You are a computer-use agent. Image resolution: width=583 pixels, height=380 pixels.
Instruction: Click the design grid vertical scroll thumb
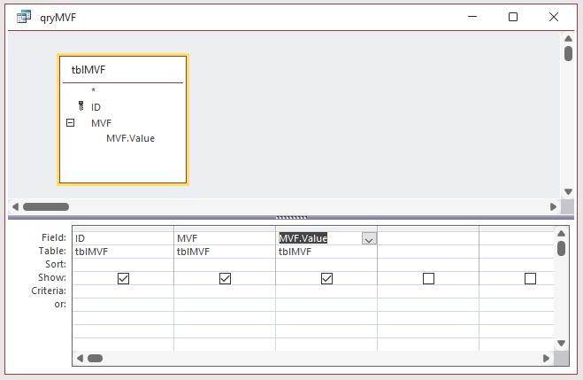(x=561, y=248)
